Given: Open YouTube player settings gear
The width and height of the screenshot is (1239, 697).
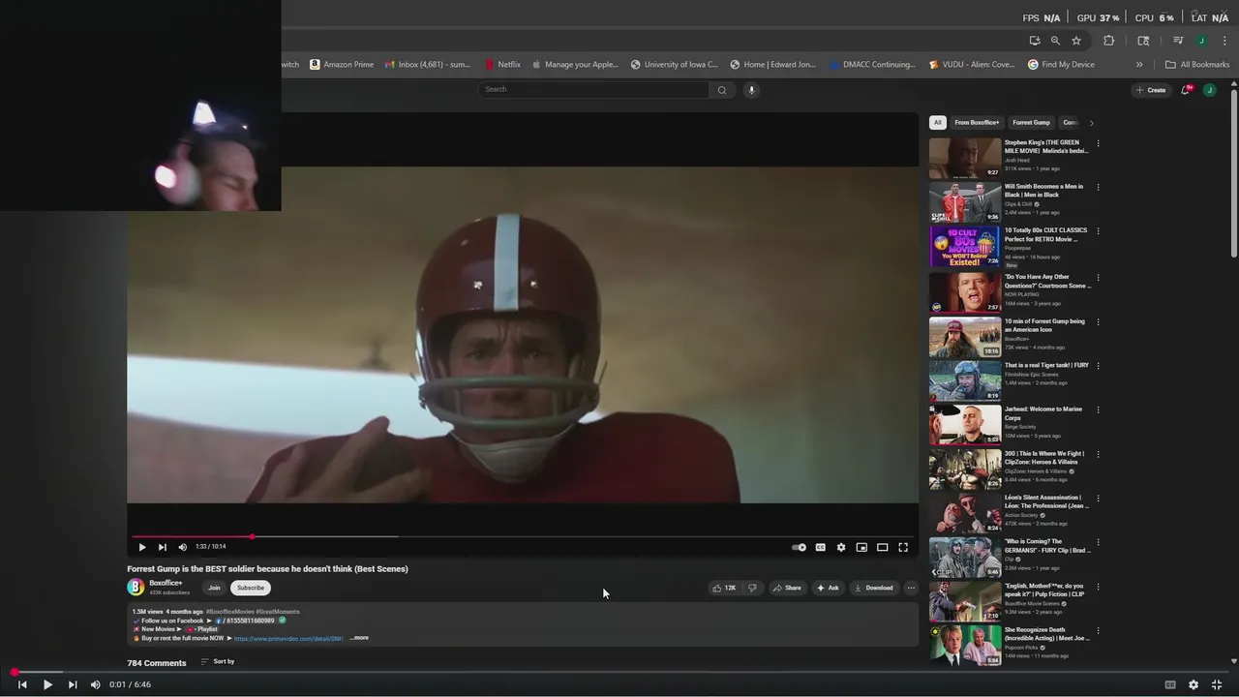Looking at the screenshot, I should 841,547.
